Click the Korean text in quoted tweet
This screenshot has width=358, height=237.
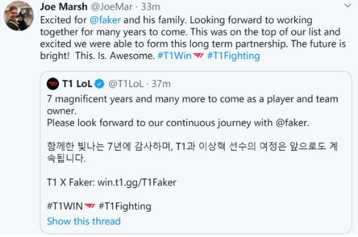pyautogui.click(x=192, y=152)
